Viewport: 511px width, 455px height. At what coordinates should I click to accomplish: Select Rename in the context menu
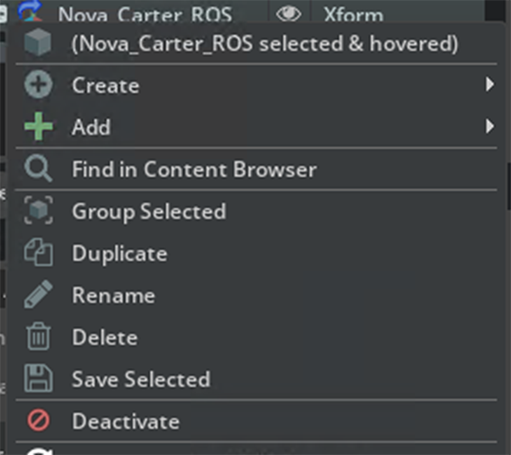click(x=113, y=296)
